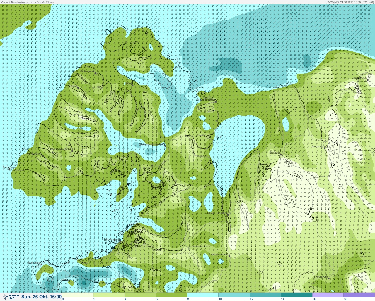The height and width of the screenshot is (301, 375).
Task: Click the map title about wind at 10 m
Action: point(28,2)
